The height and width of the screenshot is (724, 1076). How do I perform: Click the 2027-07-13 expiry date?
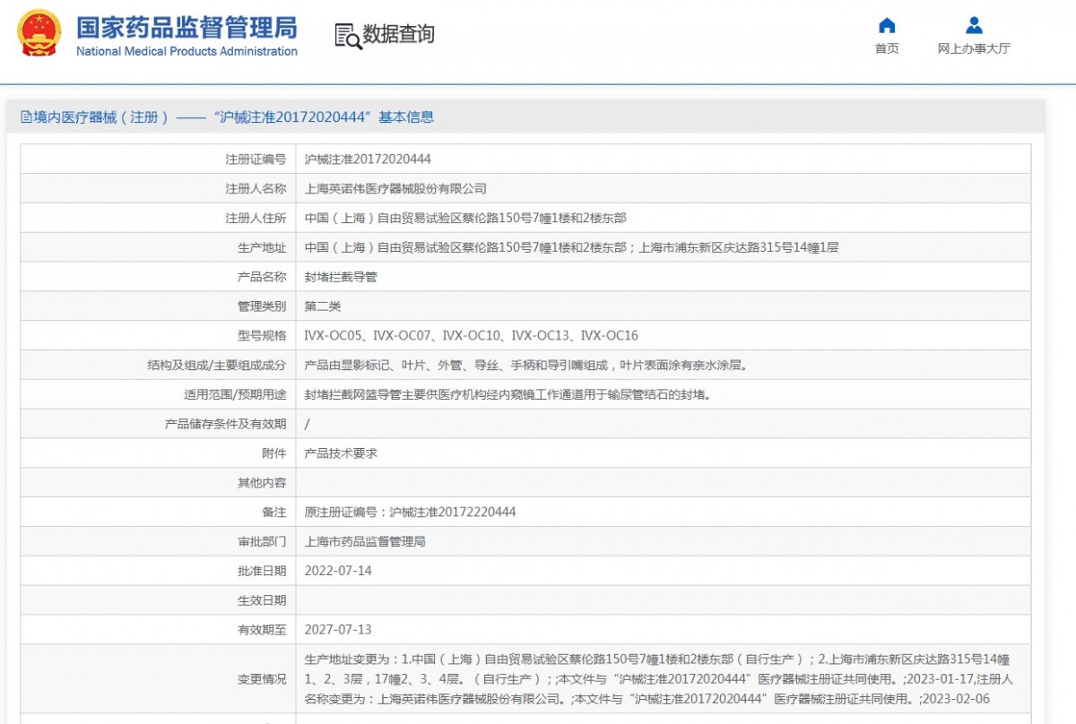click(x=338, y=630)
